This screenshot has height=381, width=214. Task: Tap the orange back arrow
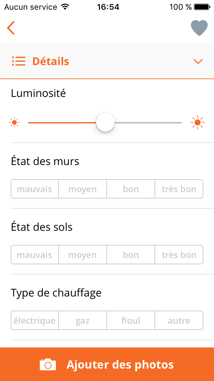tap(11, 28)
